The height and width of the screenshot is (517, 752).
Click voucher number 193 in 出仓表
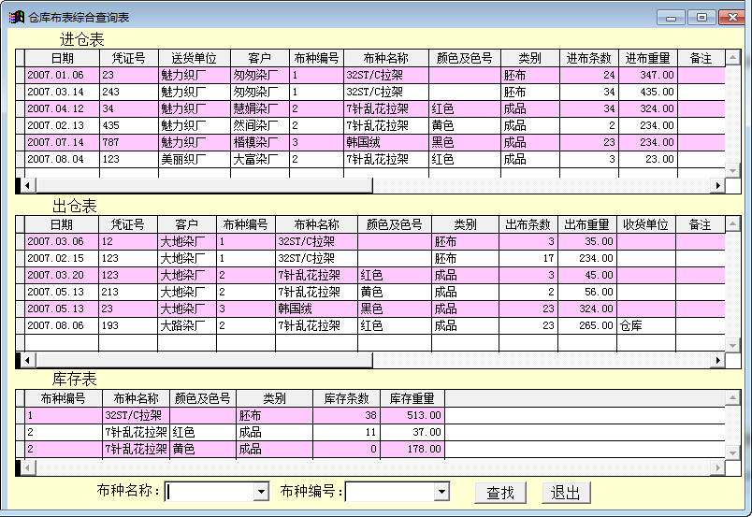(128, 325)
